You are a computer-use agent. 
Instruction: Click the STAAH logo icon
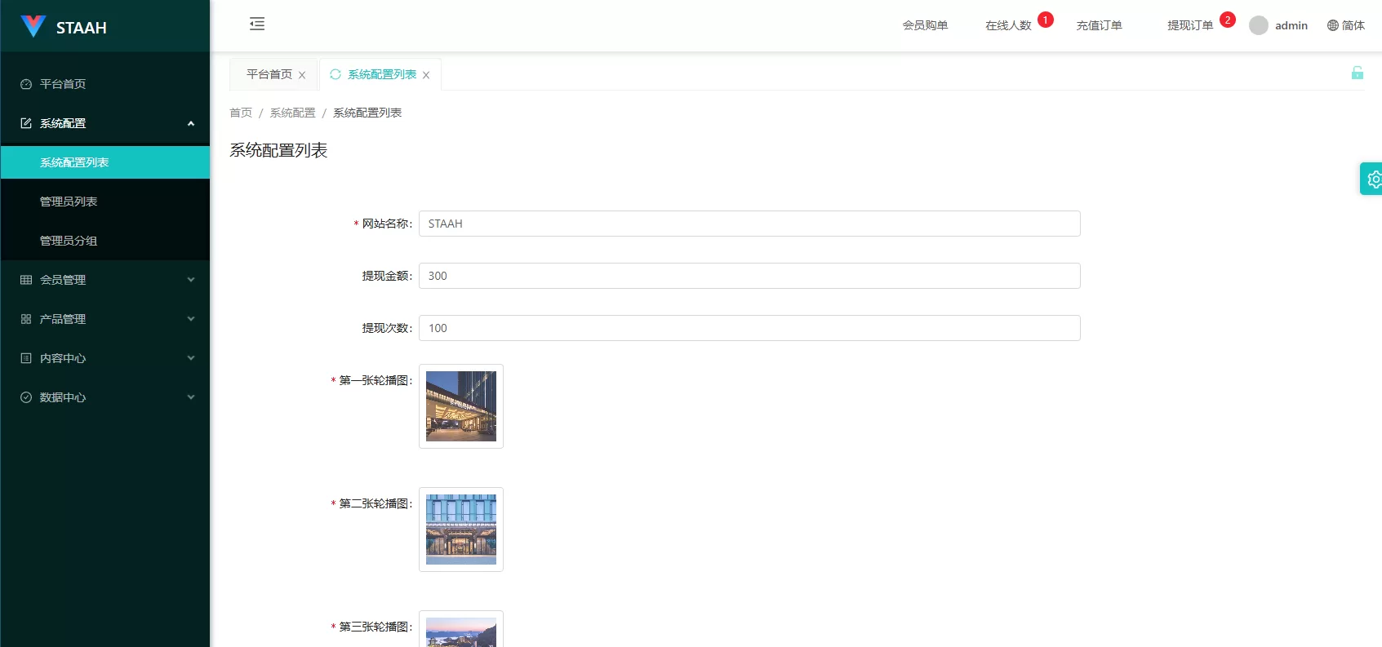pos(33,26)
